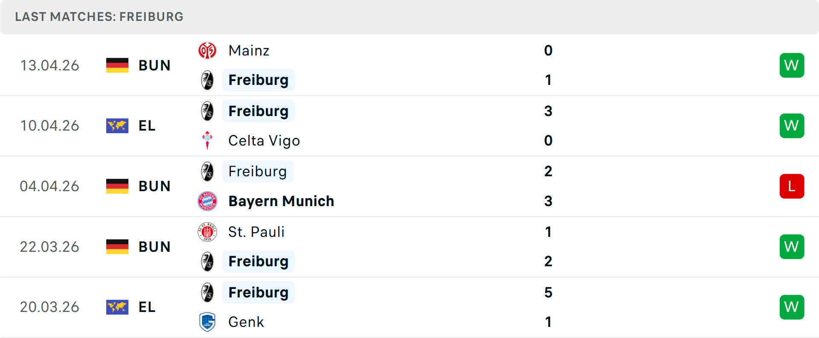Click the German flag beside 22.03.26
819x338 pixels.
[117, 247]
